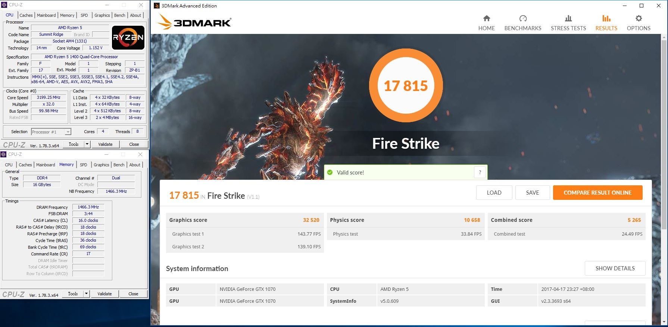
Task: Click the Graphics score value 32 520
Action: pos(311,220)
